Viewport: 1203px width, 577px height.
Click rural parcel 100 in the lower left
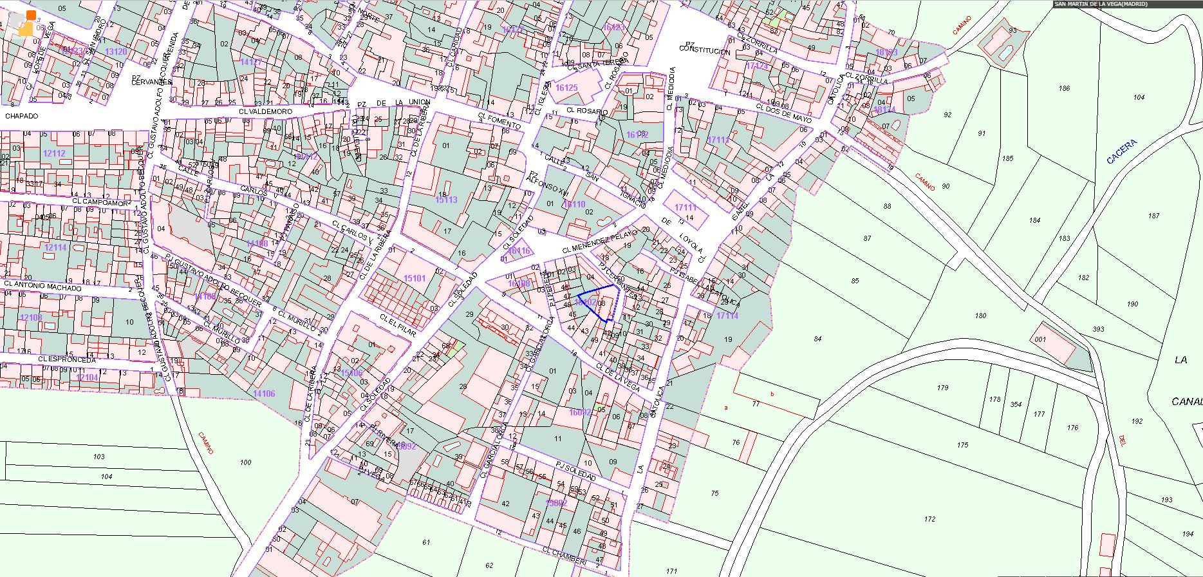coord(245,462)
